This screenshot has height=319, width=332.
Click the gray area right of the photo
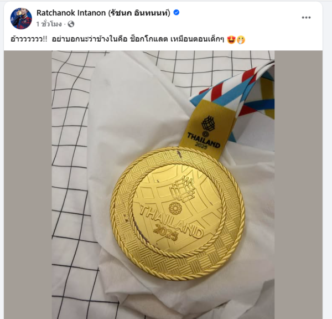click(299, 184)
